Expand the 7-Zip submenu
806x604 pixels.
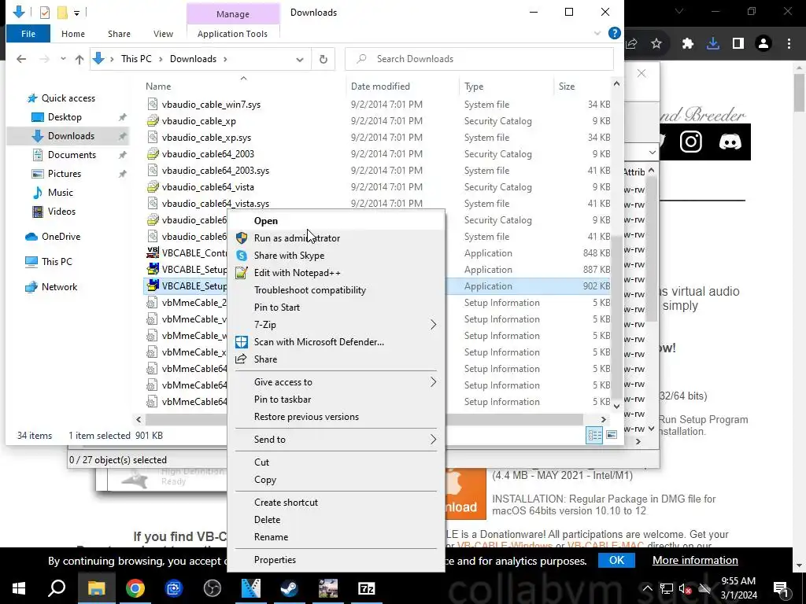[336, 325]
